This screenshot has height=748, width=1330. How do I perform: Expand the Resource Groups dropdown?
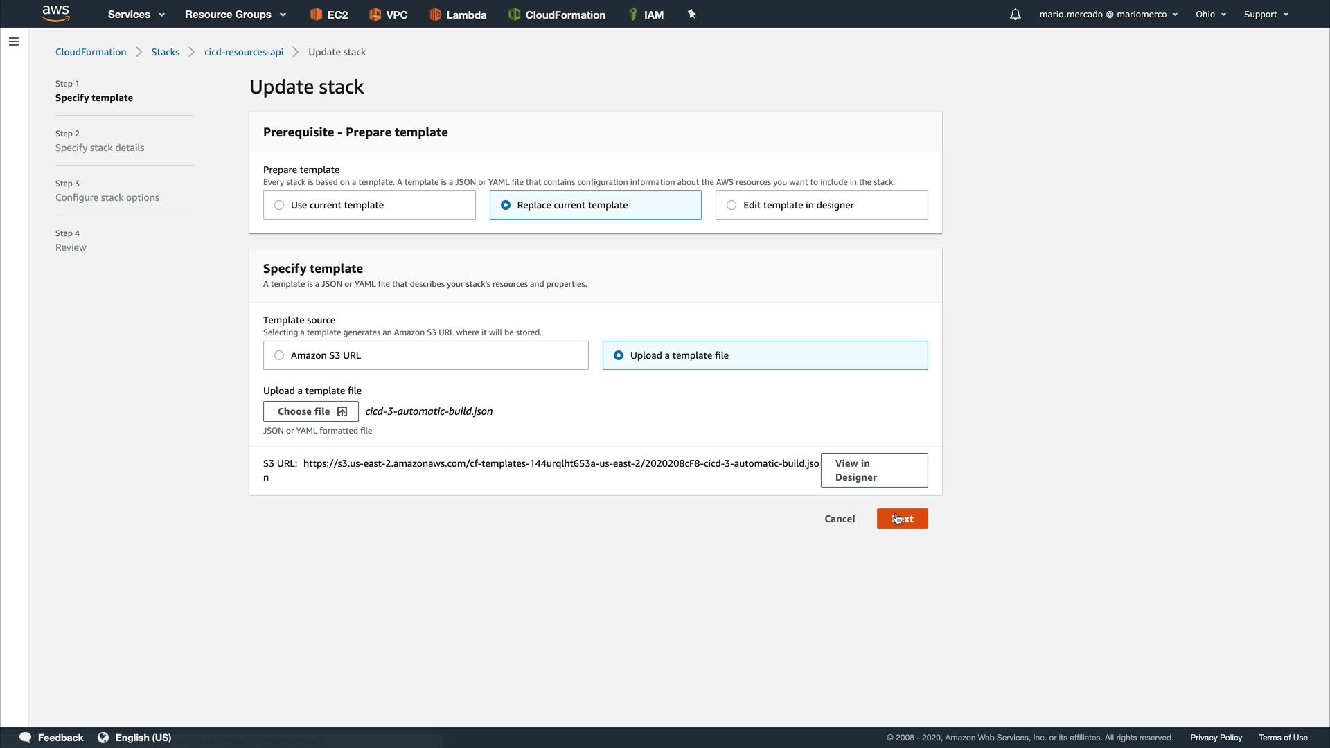235,15
